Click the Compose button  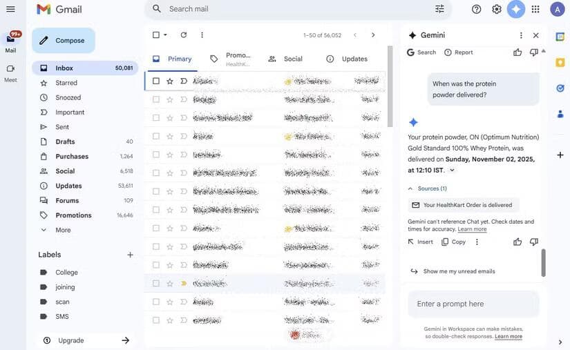pos(63,41)
